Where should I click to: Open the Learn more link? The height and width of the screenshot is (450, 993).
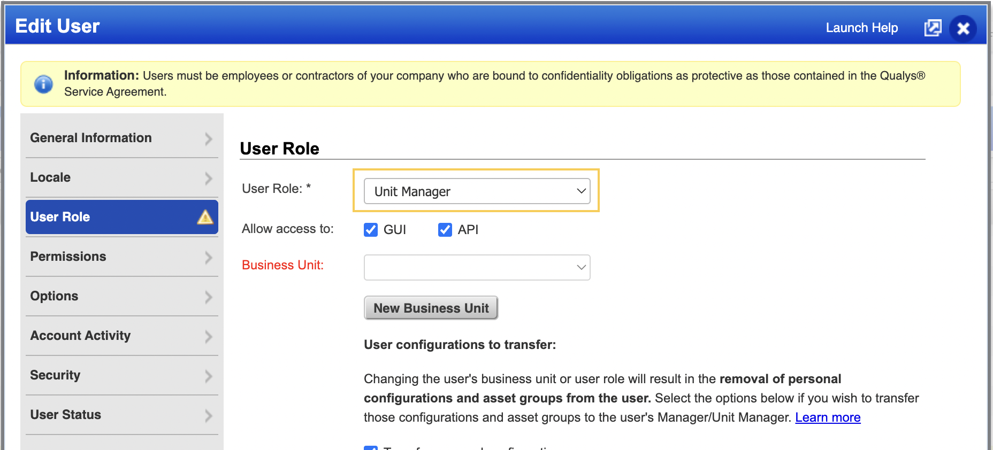click(x=828, y=417)
